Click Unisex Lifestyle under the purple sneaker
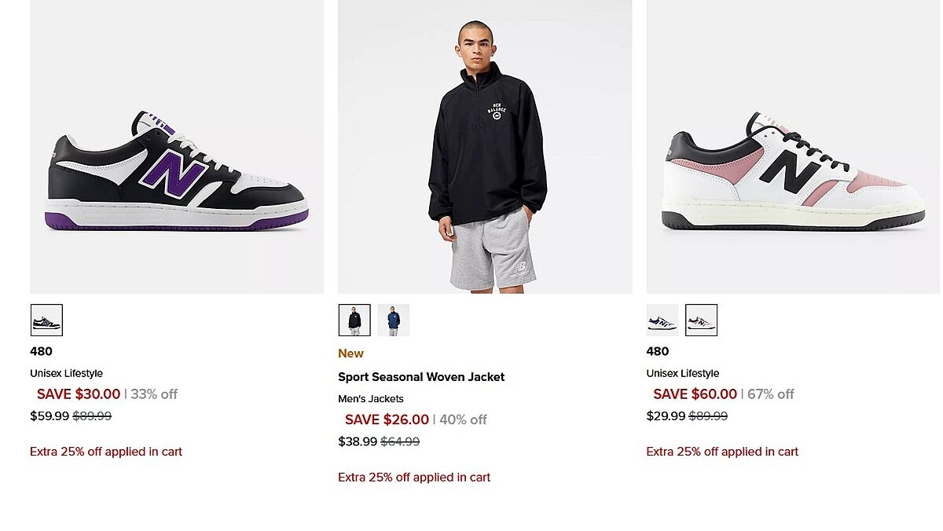The width and height of the screenshot is (943, 531). [x=66, y=373]
